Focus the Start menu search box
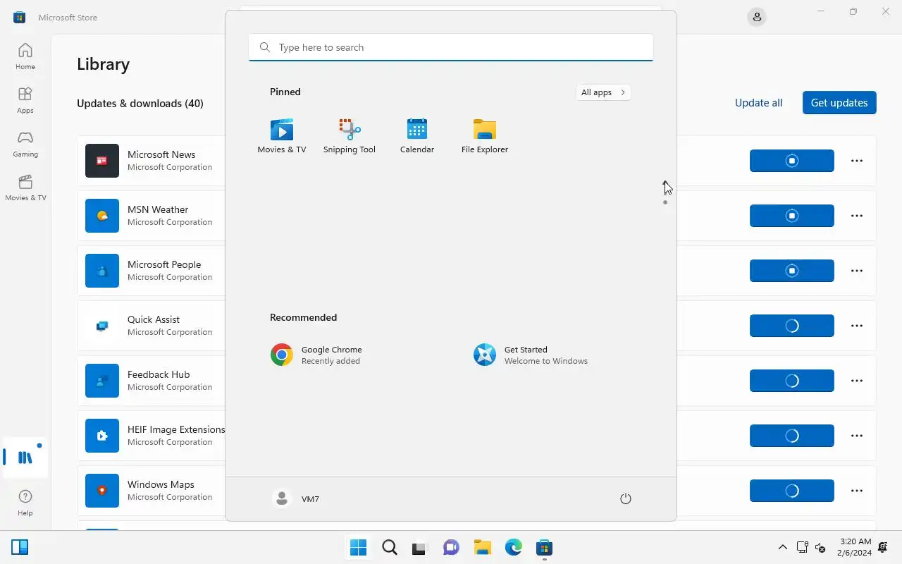The height and width of the screenshot is (564, 902). [x=451, y=47]
